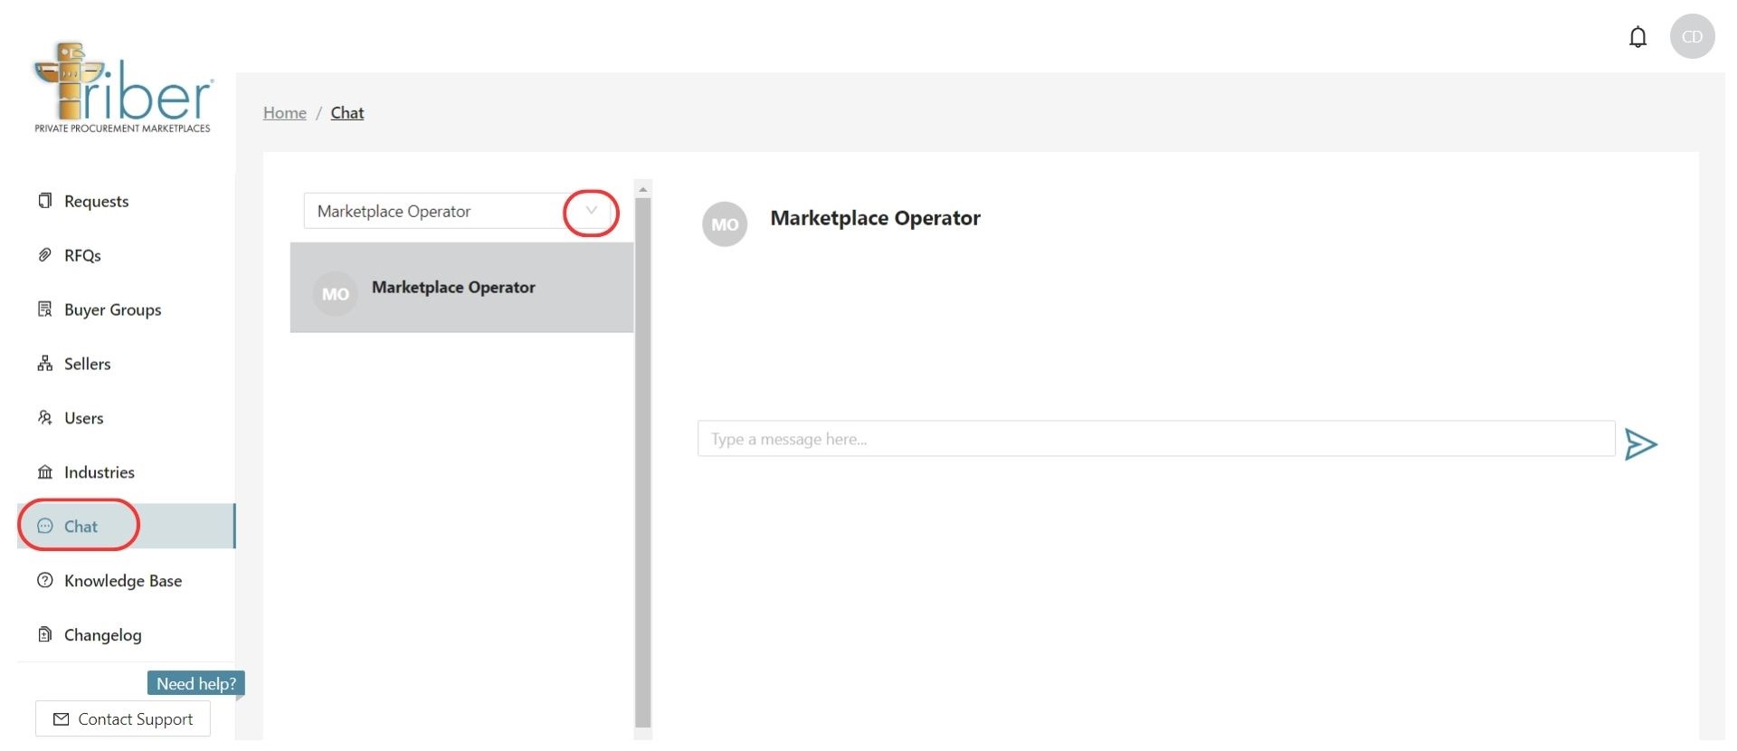Click the scrollbar up arrow
Viewport: 1737px width, 751px height.
click(643, 189)
